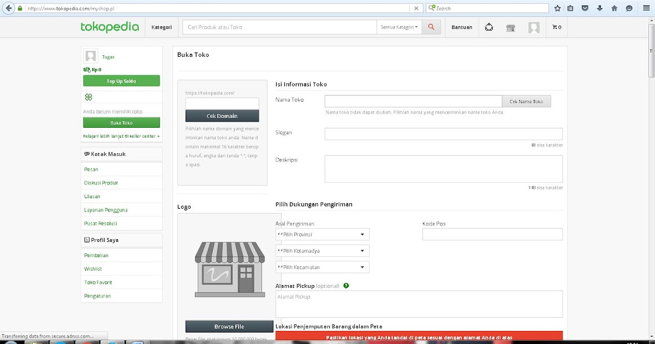Click the user avatar in the sidebar
This screenshot has width=655, height=344.
pos(91,56)
